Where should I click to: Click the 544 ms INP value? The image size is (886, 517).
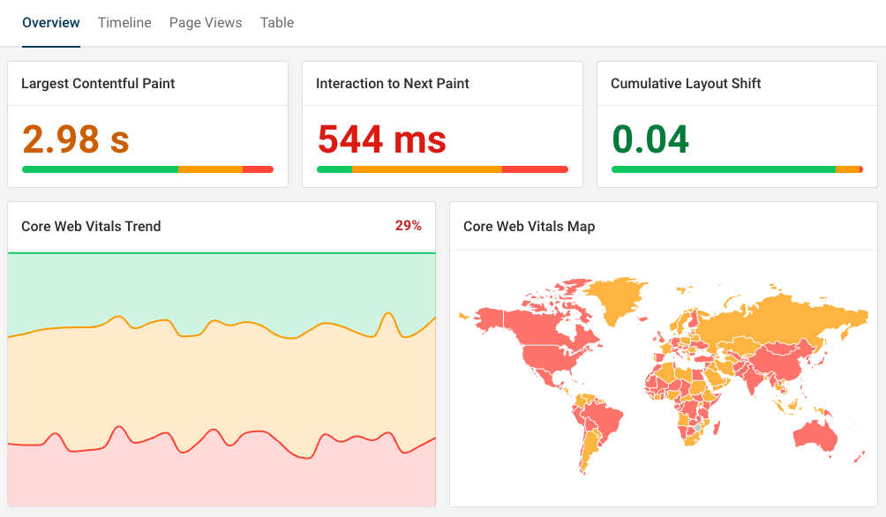382,139
